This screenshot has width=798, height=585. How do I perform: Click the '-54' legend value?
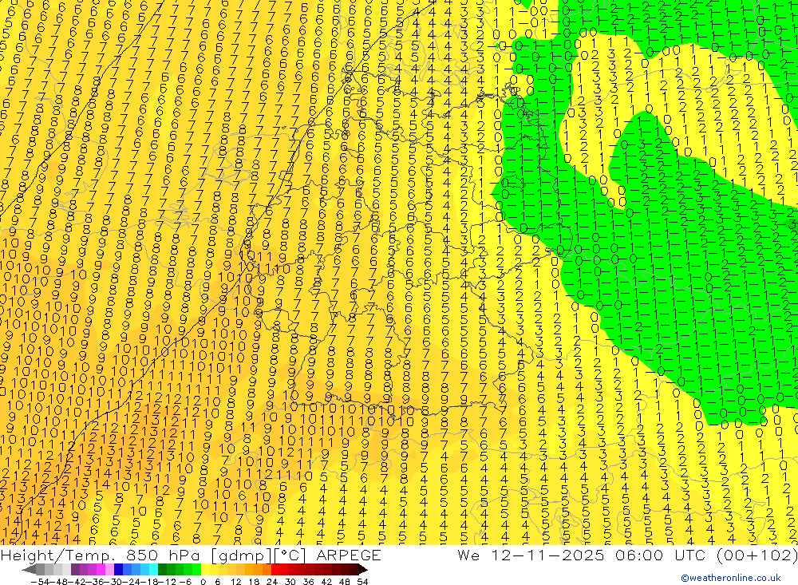point(40,582)
